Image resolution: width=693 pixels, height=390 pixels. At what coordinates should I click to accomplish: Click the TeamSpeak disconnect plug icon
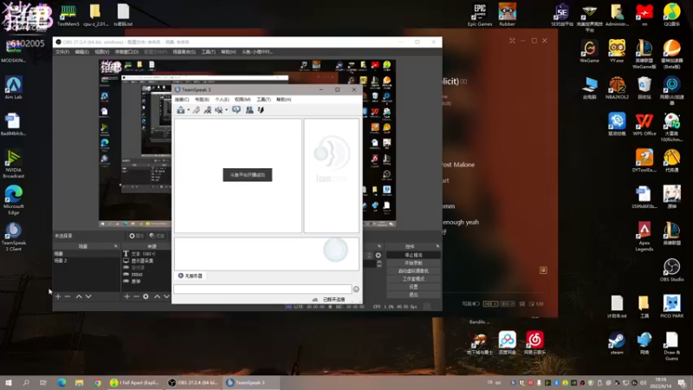[x=197, y=110]
